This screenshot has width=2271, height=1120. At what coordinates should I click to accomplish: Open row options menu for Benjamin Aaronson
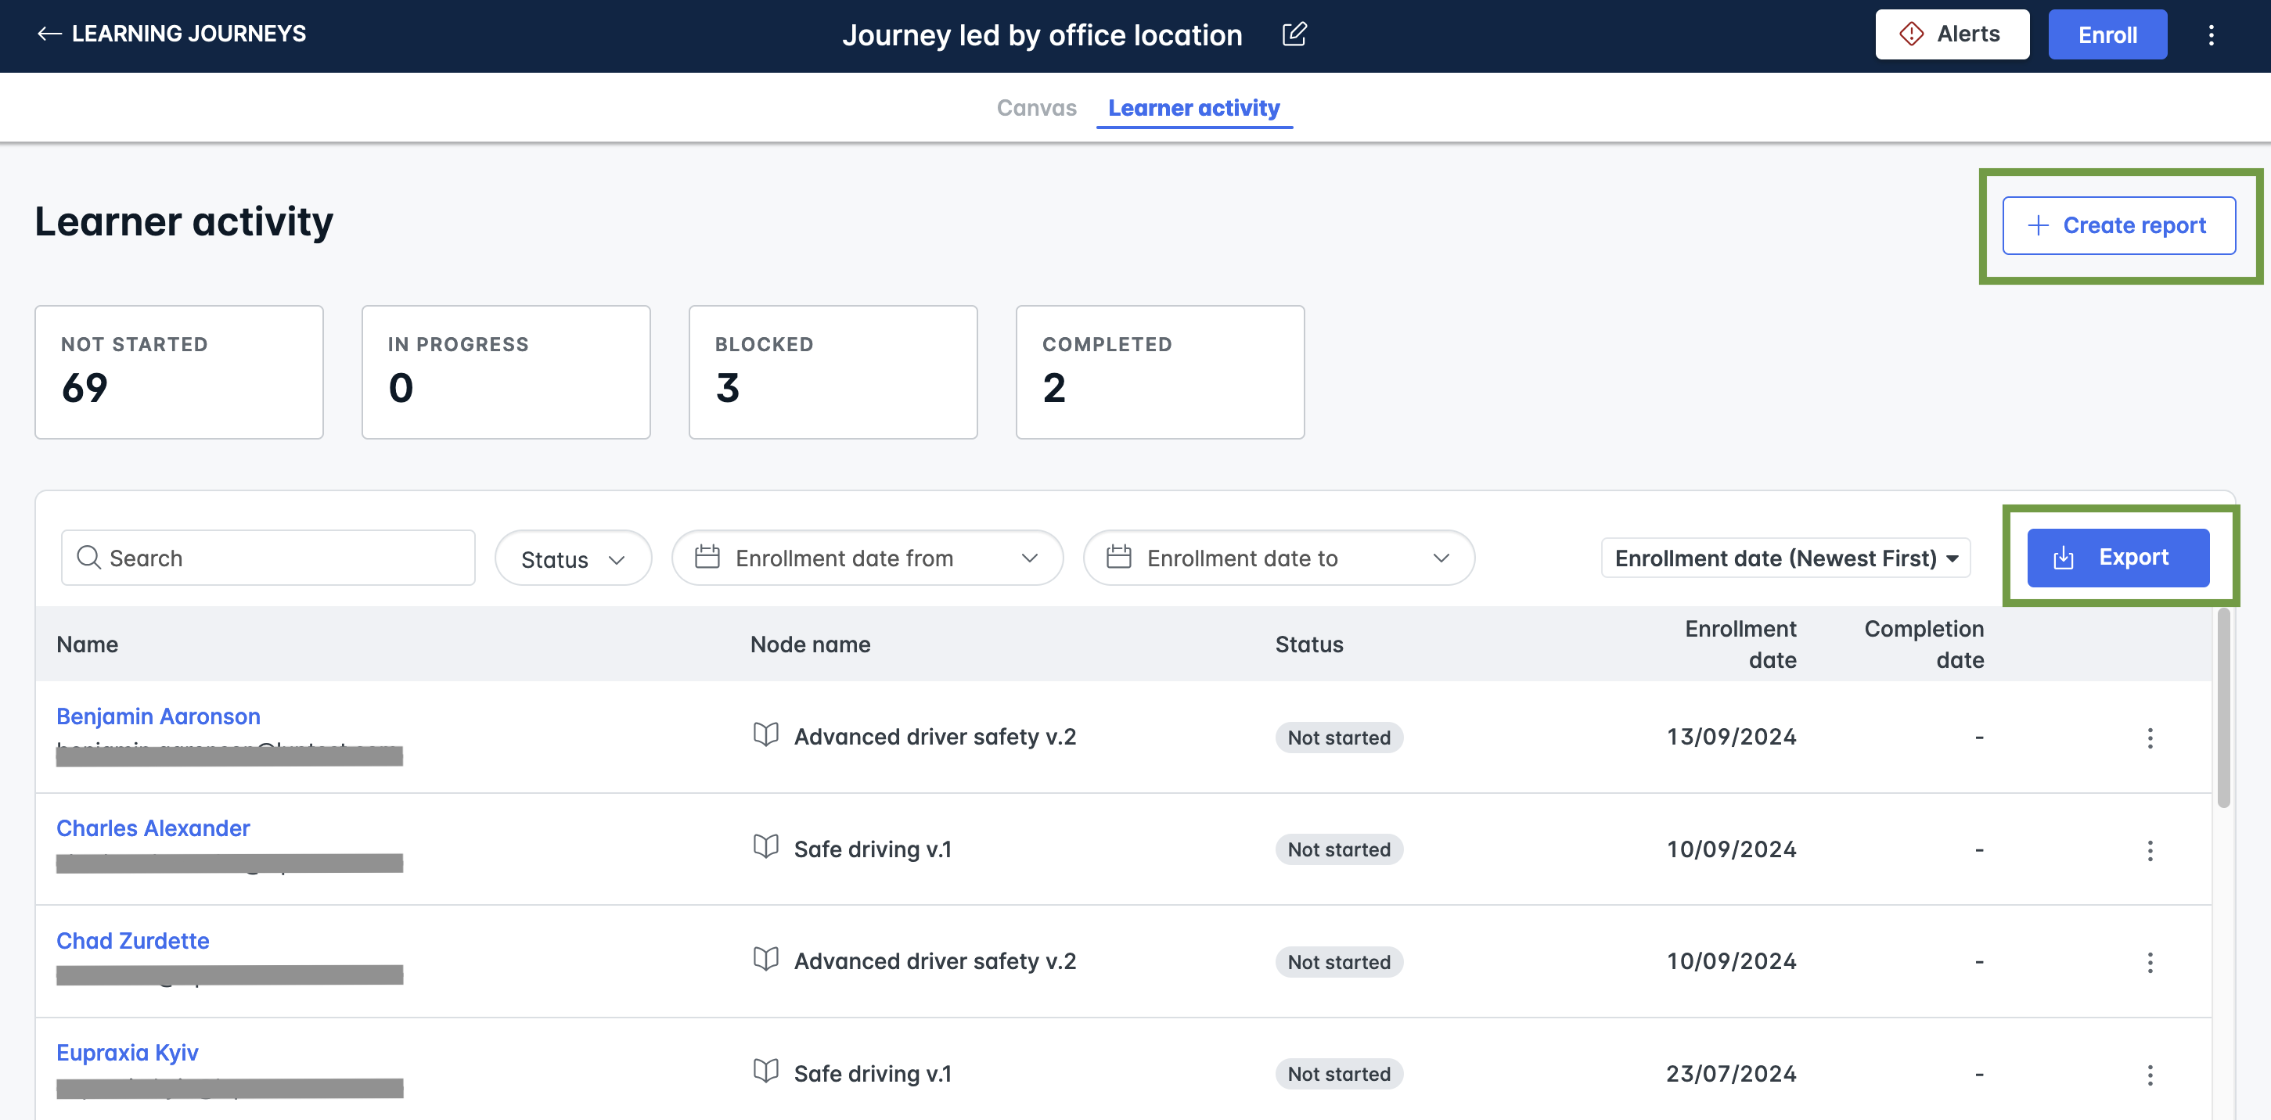(2151, 738)
